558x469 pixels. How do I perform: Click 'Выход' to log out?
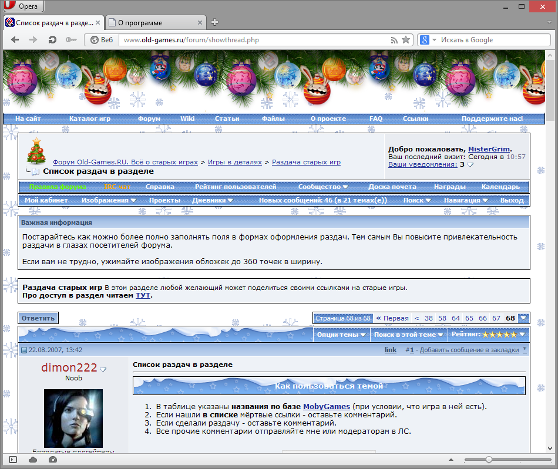pyautogui.click(x=512, y=200)
